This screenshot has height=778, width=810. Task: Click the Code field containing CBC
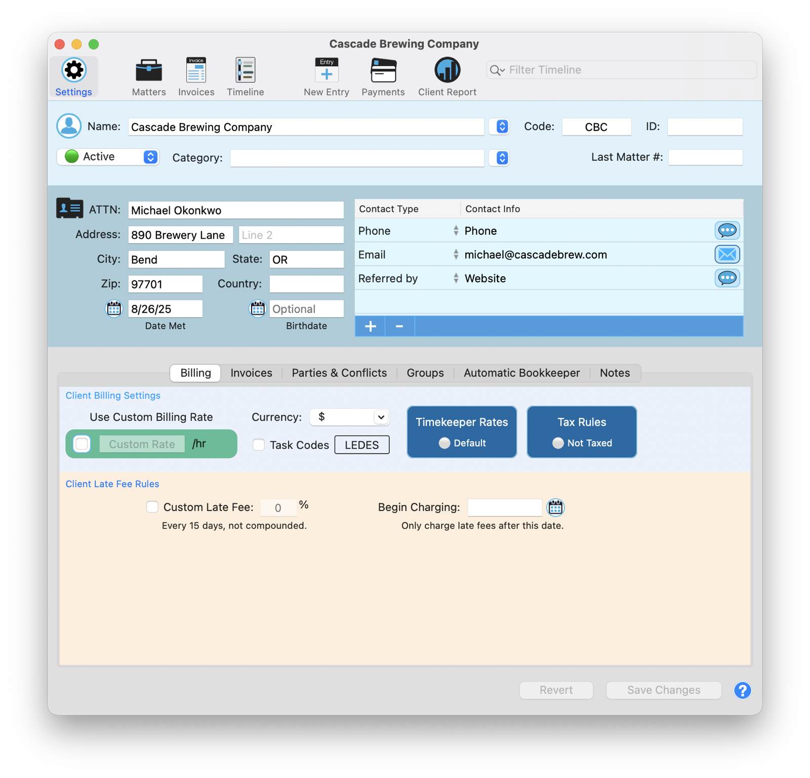tap(596, 127)
